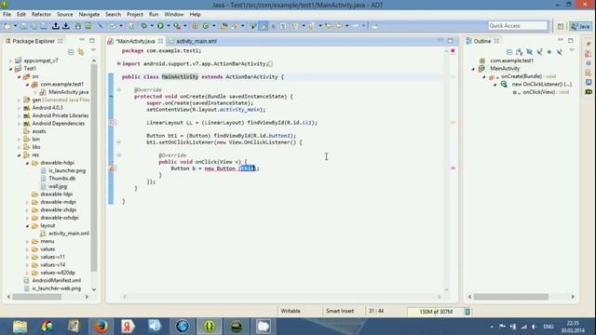Toggle Sort in Outline view
The width and height of the screenshot is (596, 335).
coord(520,52)
